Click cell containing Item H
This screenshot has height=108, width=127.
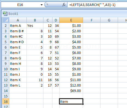(18, 63)
